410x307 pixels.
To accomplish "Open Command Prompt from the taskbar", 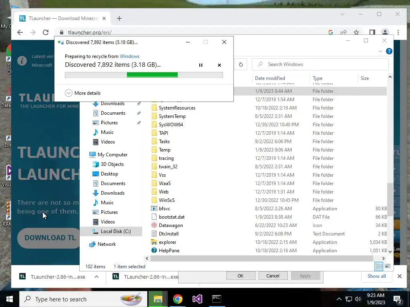I will pos(217,299).
